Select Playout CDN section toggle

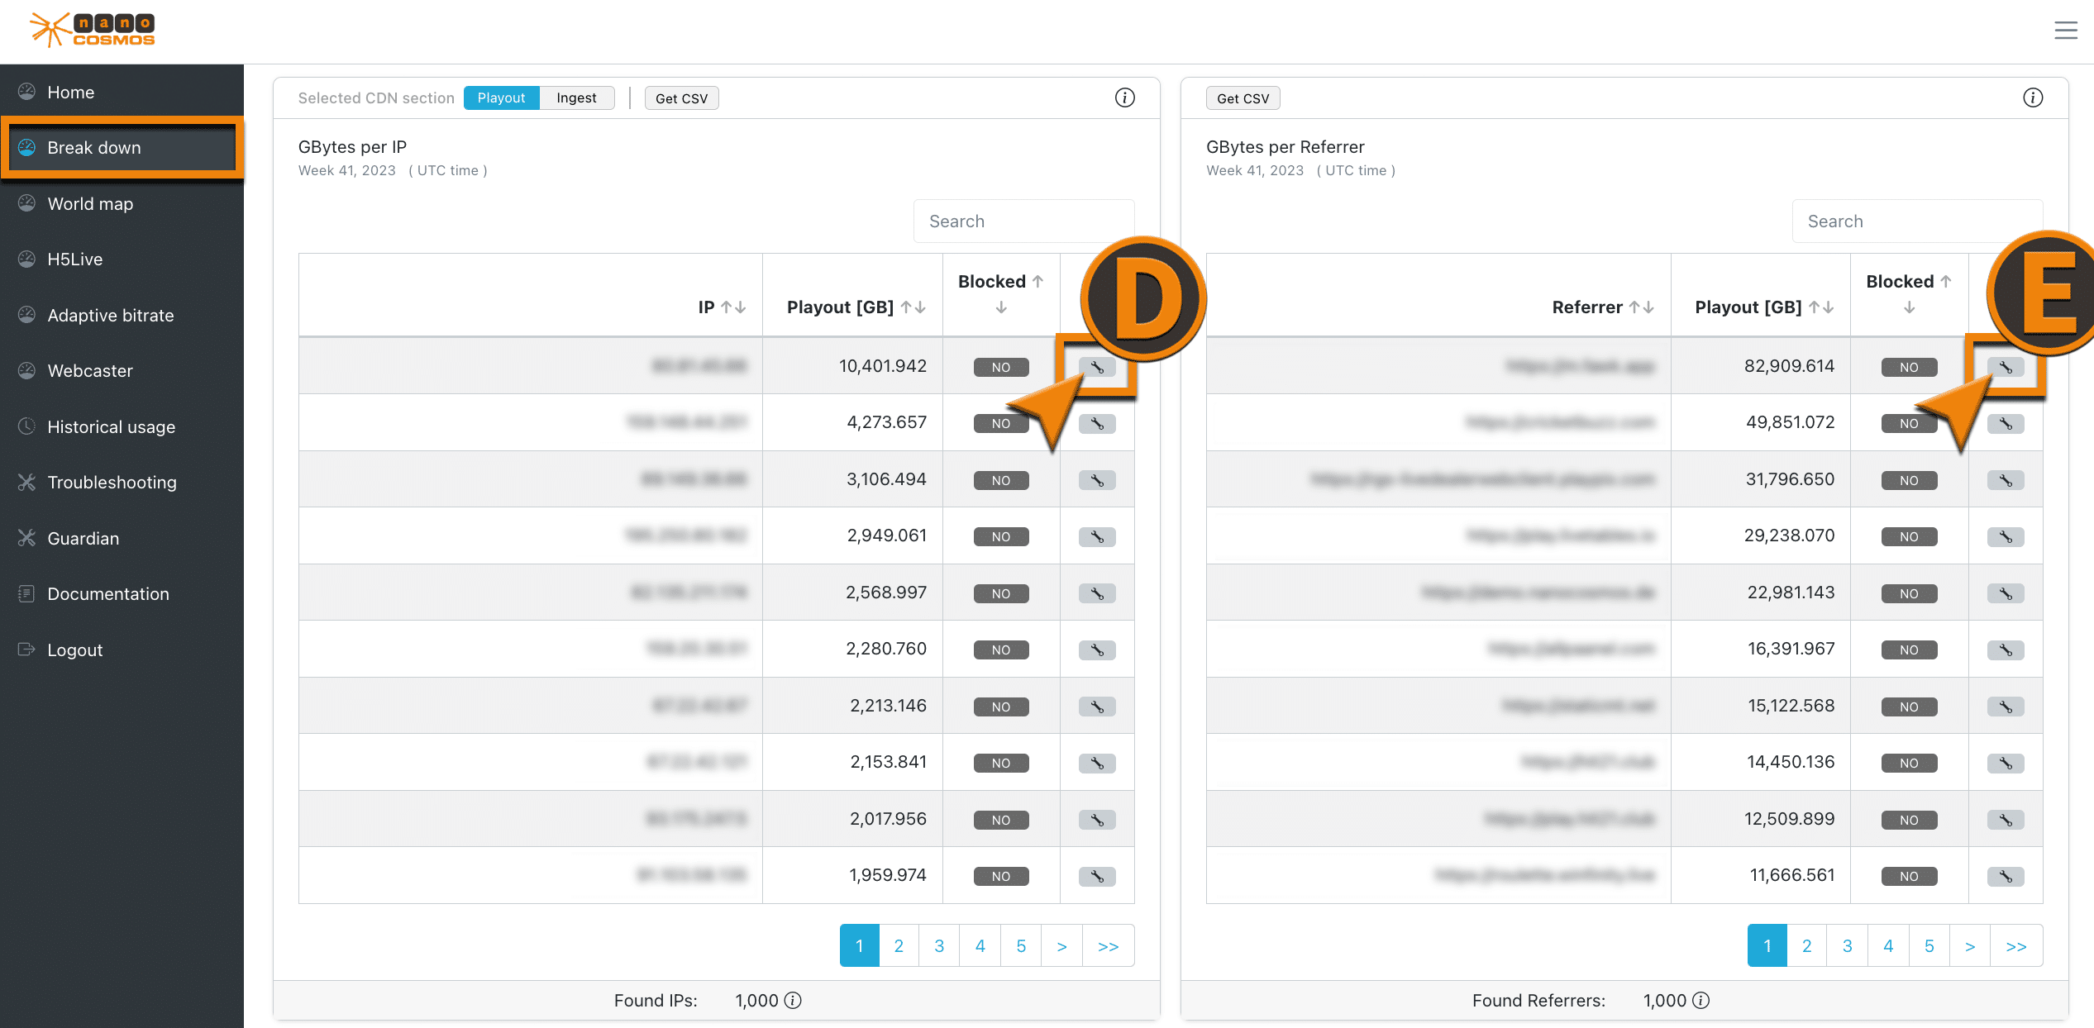tap(501, 98)
